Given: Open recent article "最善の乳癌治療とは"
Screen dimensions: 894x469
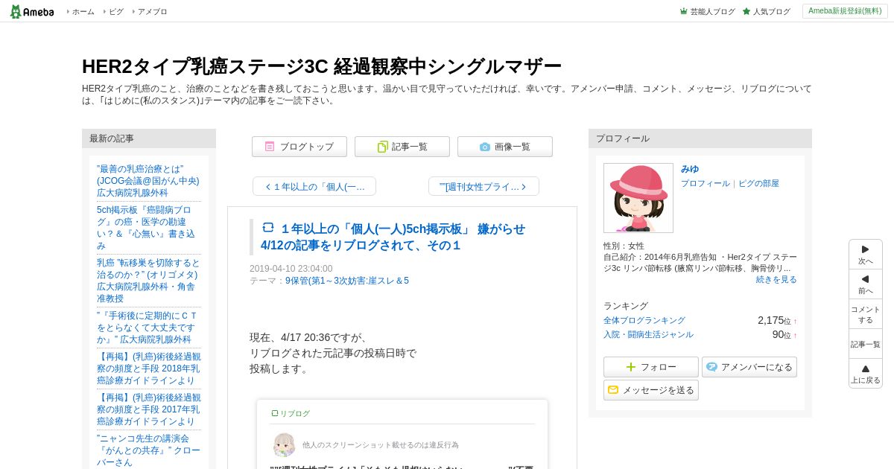Looking at the screenshot, I should pos(148,181).
